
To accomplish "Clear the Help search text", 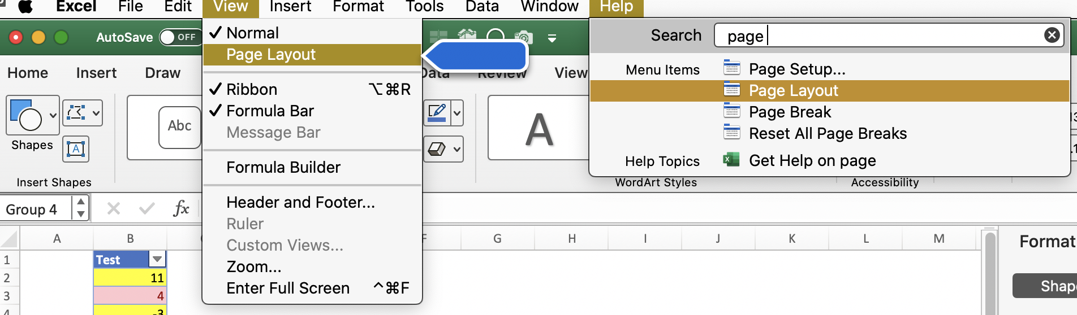I will (x=1052, y=36).
